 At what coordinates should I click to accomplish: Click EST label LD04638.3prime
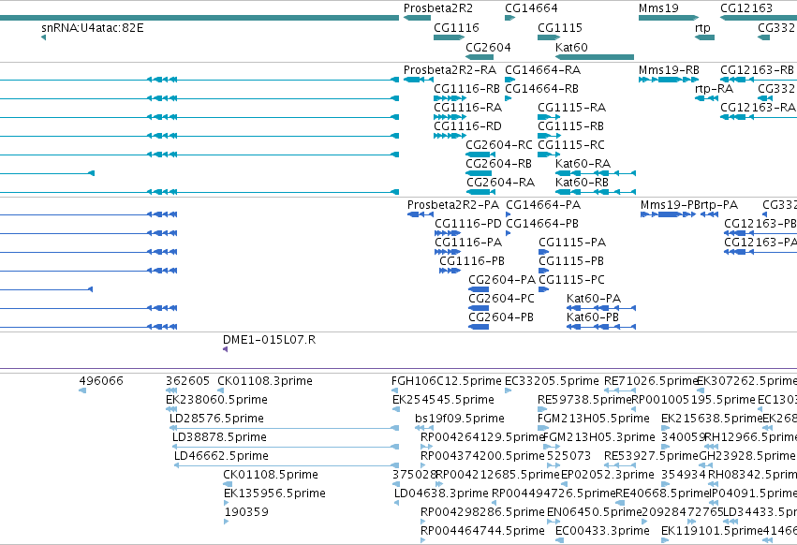pyautogui.click(x=441, y=493)
